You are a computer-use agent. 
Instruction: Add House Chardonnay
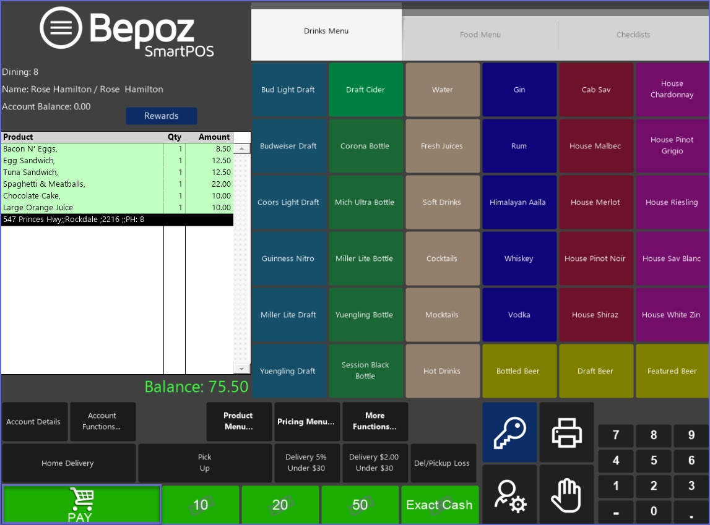coord(672,90)
